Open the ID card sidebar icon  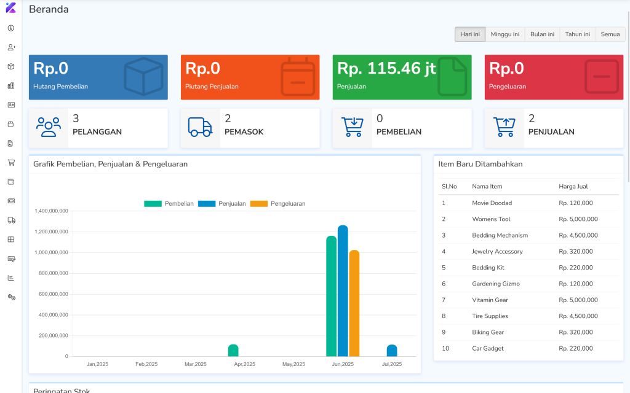tap(11, 105)
